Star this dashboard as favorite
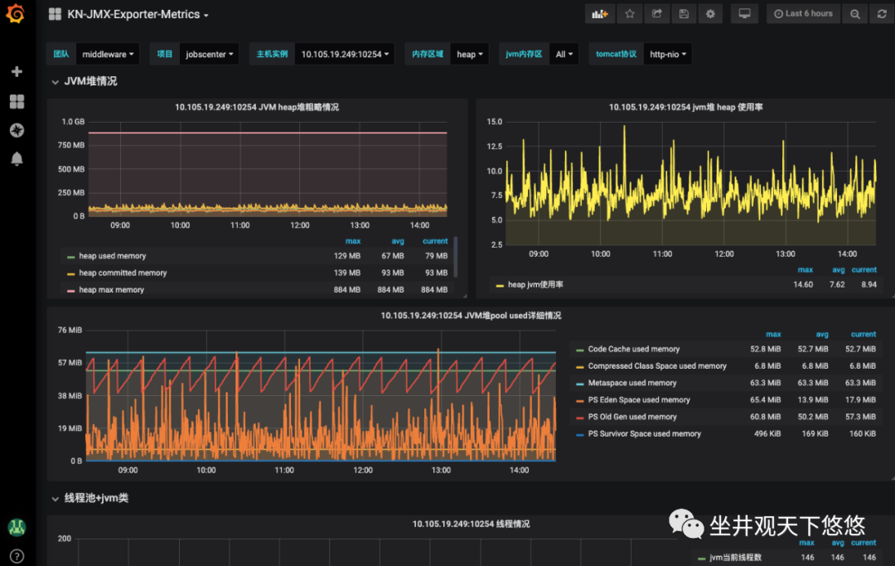This screenshot has width=895, height=566. pyautogui.click(x=630, y=14)
